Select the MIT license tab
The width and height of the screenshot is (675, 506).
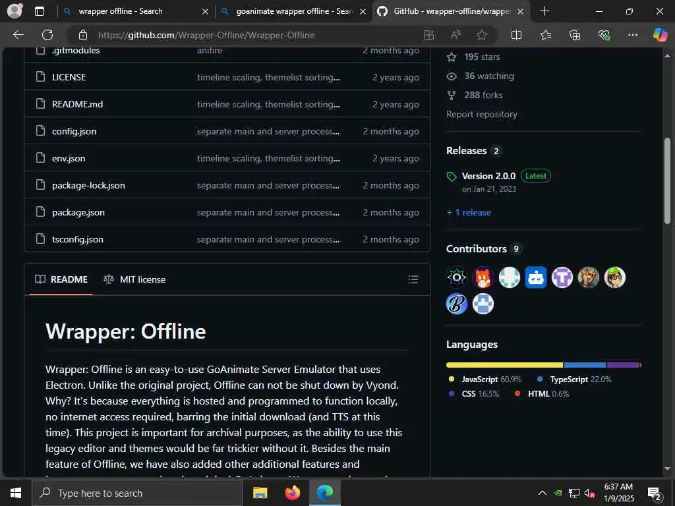(x=134, y=279)
